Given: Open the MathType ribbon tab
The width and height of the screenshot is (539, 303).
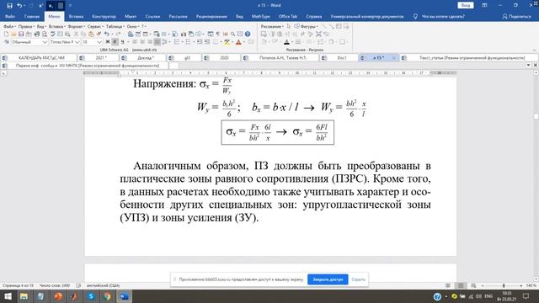Looking at the screenshot, I should (260, 16).
